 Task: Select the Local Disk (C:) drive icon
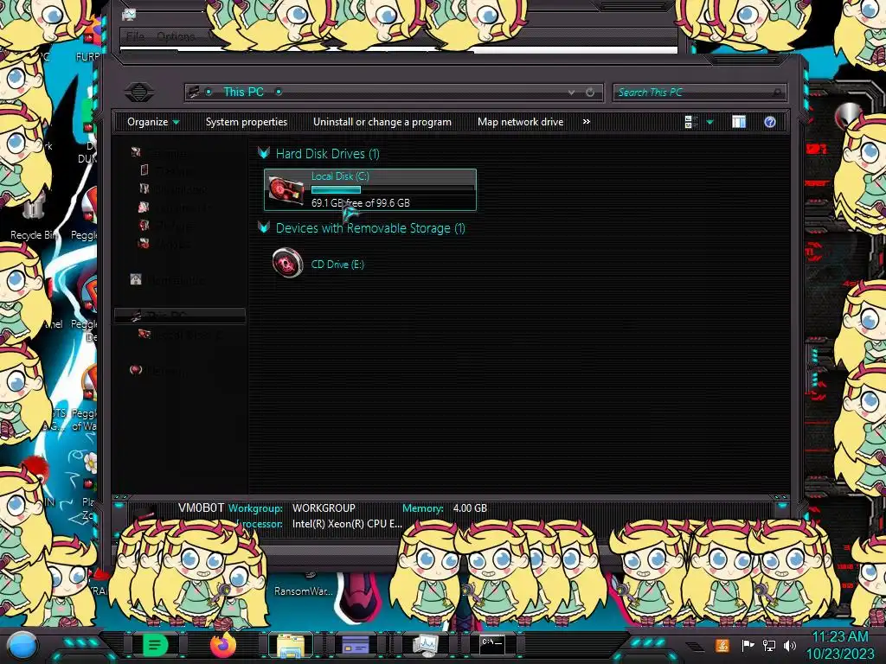tap(286, 189)
